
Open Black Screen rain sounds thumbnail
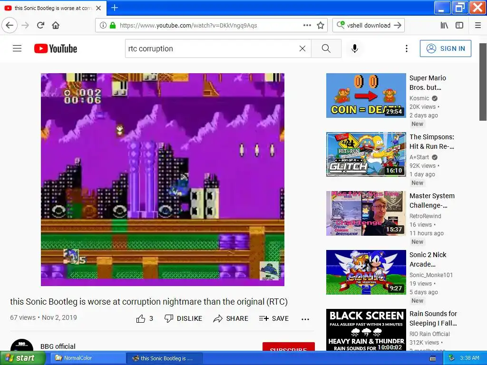(366, 330)
